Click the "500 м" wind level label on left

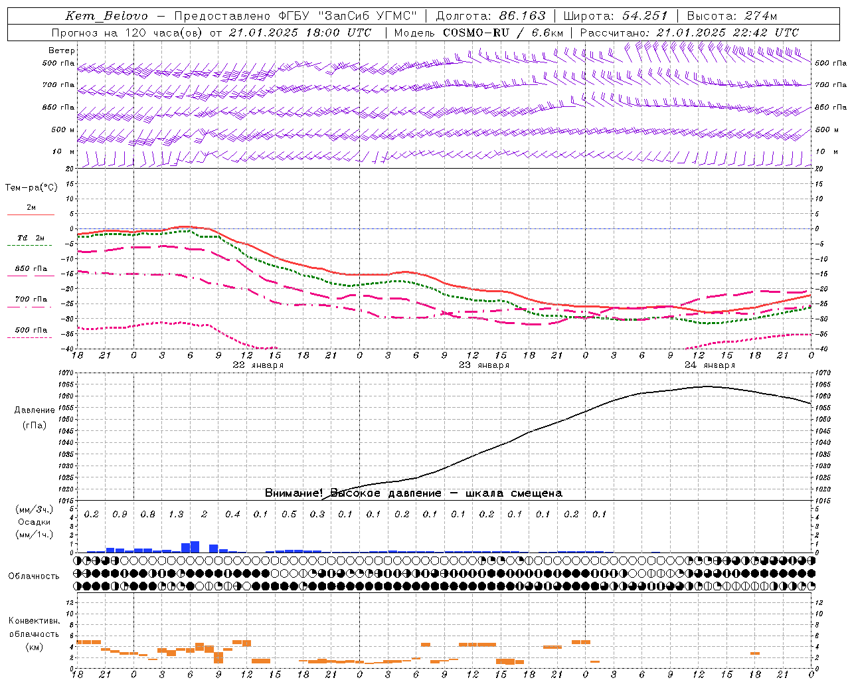point(63,129)
